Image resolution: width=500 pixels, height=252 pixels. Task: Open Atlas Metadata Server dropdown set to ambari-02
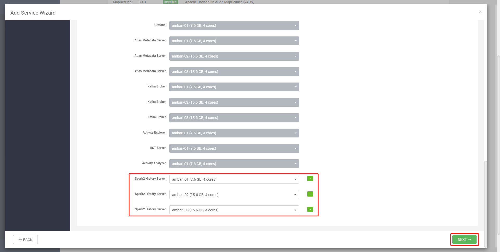[234, 56]
